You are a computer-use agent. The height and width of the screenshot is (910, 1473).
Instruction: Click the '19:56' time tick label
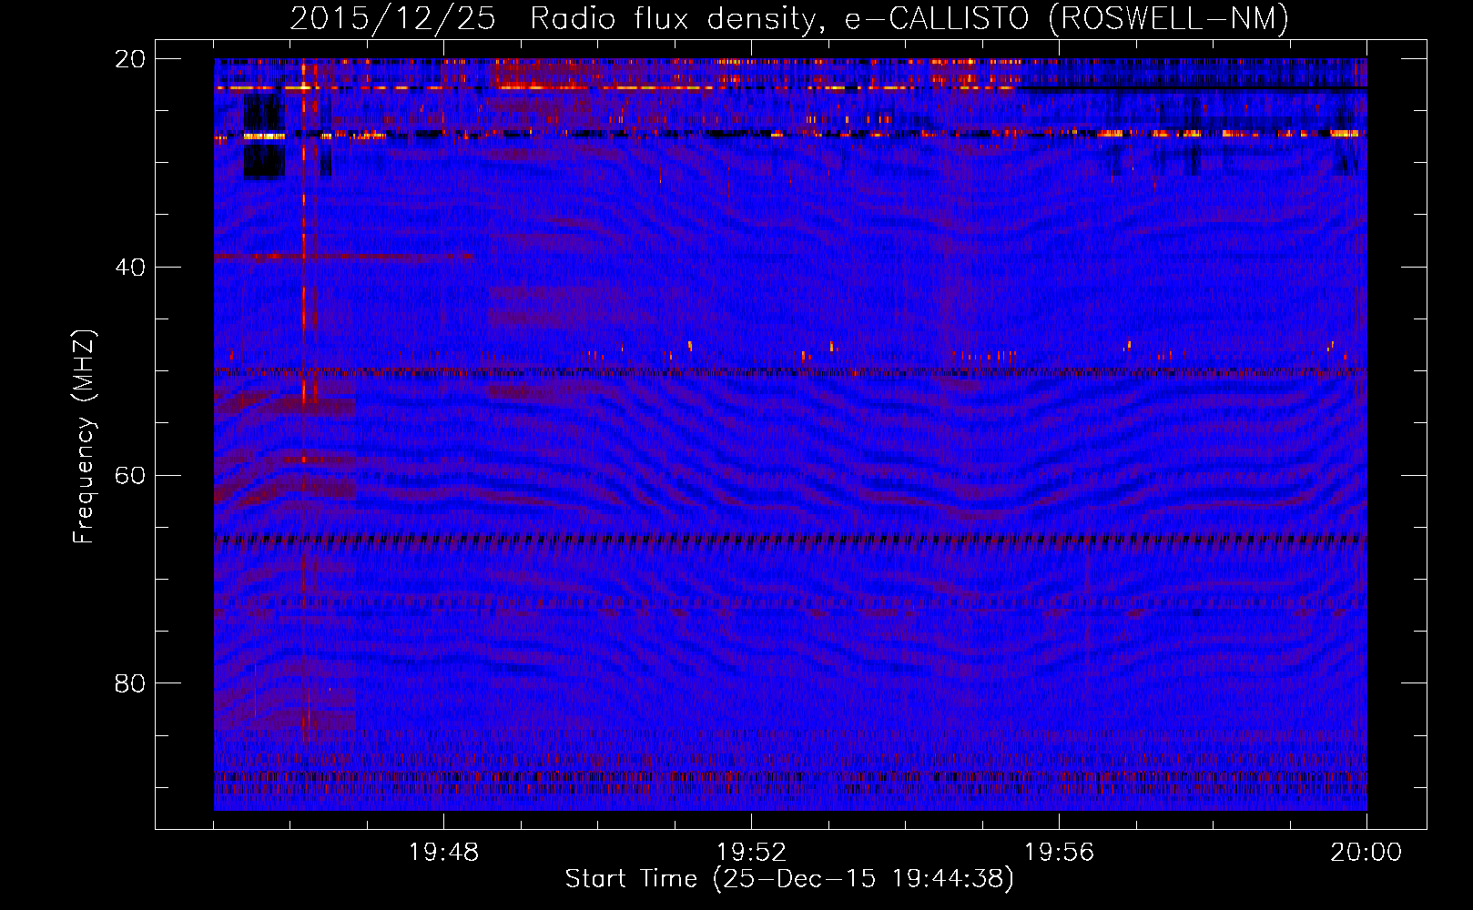click(x=1059, y=853)
